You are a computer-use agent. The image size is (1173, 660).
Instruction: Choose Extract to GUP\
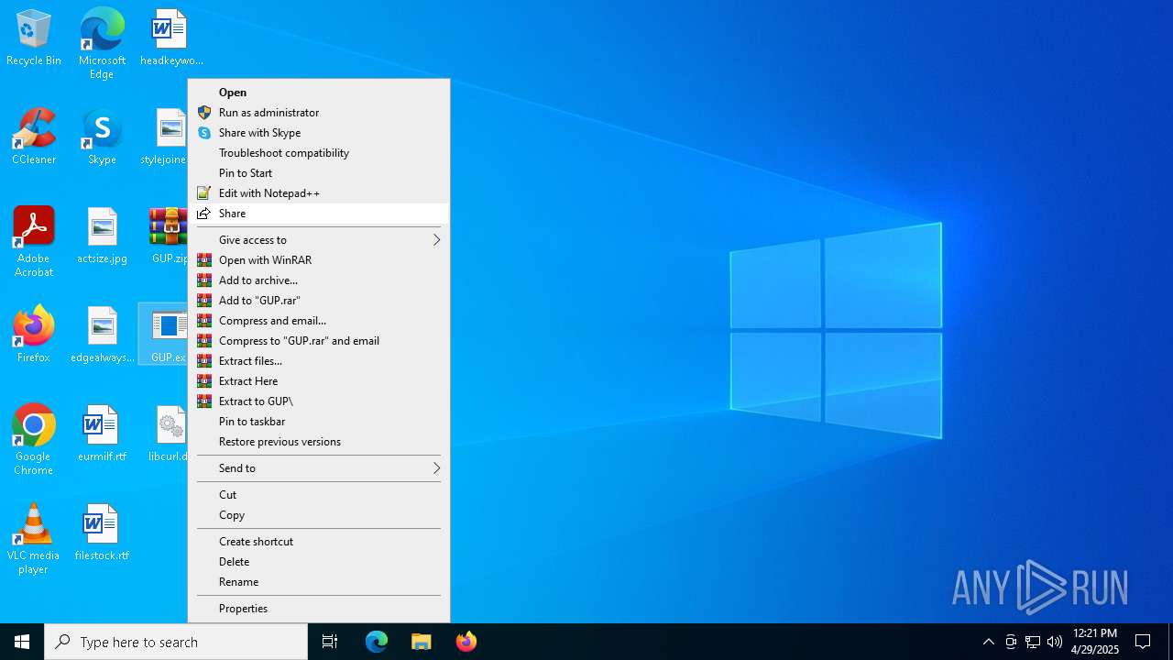coord(318,401)
